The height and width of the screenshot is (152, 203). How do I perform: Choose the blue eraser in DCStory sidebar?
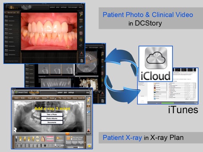coord(81,27)
